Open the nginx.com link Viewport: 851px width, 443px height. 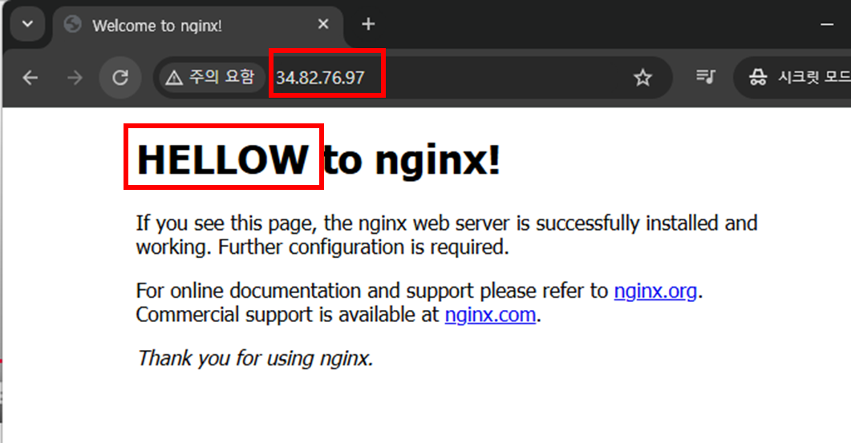click(490, 315)
